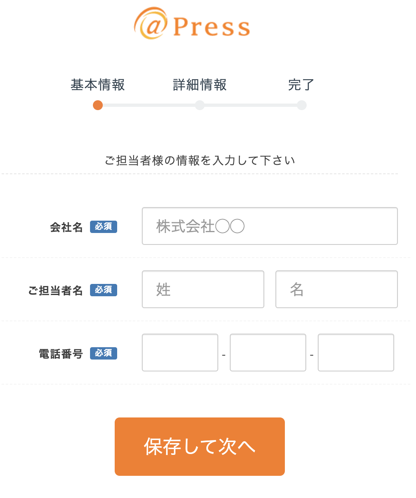The height and width of the screenshot is (498, 416).
Task: Click the @Press logo
Action: [192, 24]
